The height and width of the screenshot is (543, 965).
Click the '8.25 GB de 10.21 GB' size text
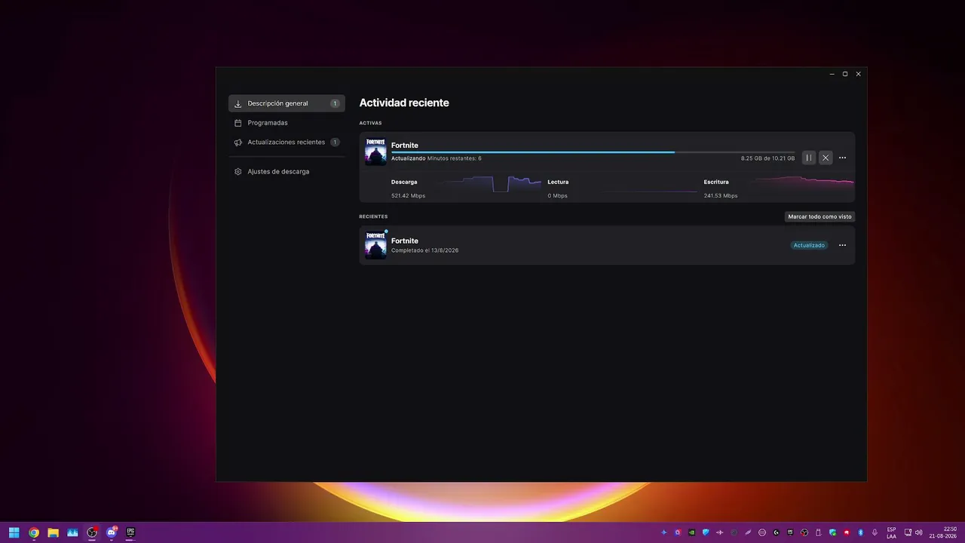767,158
